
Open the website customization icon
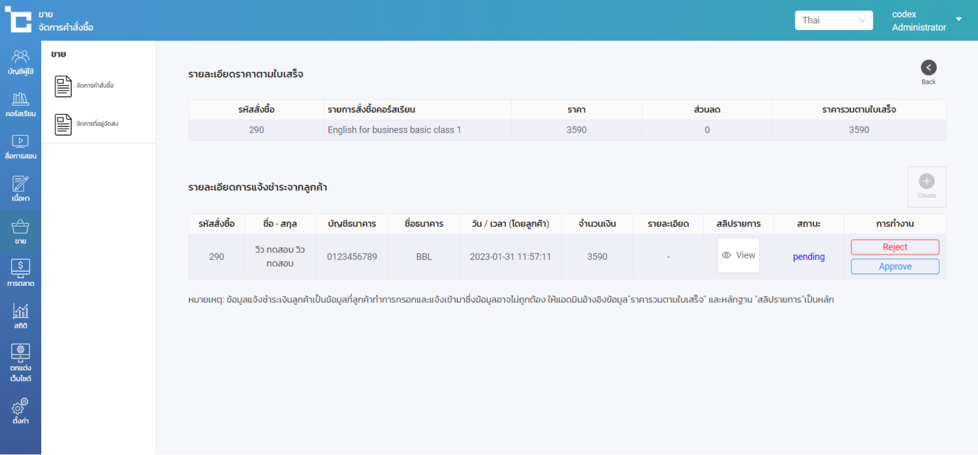point(20,363)
